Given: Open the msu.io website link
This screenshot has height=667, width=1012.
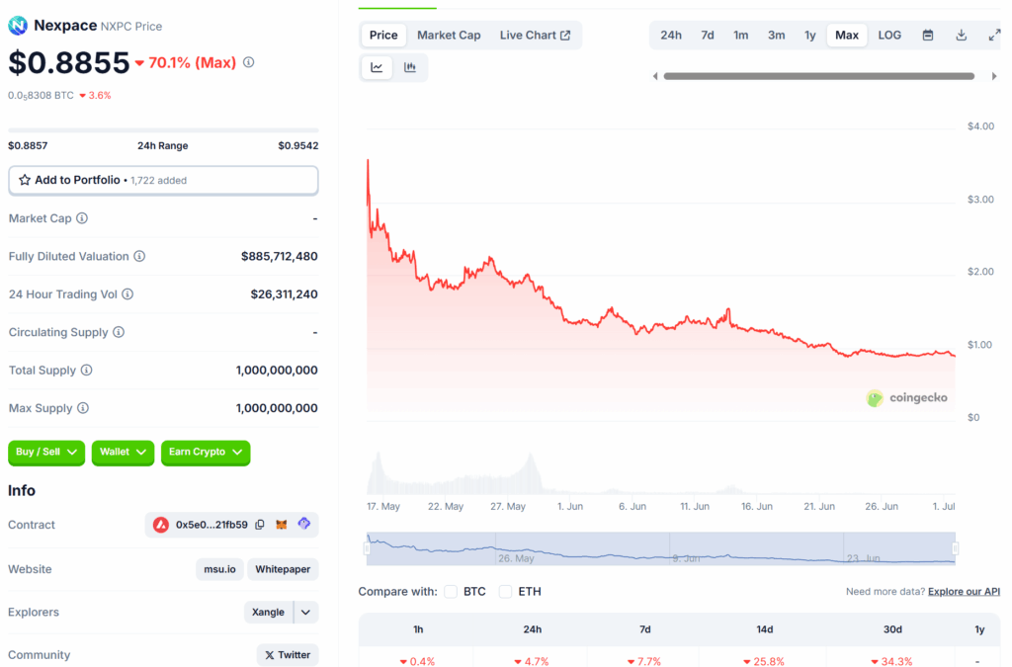Looking at the screenshot, I should [x=219, y=569].
